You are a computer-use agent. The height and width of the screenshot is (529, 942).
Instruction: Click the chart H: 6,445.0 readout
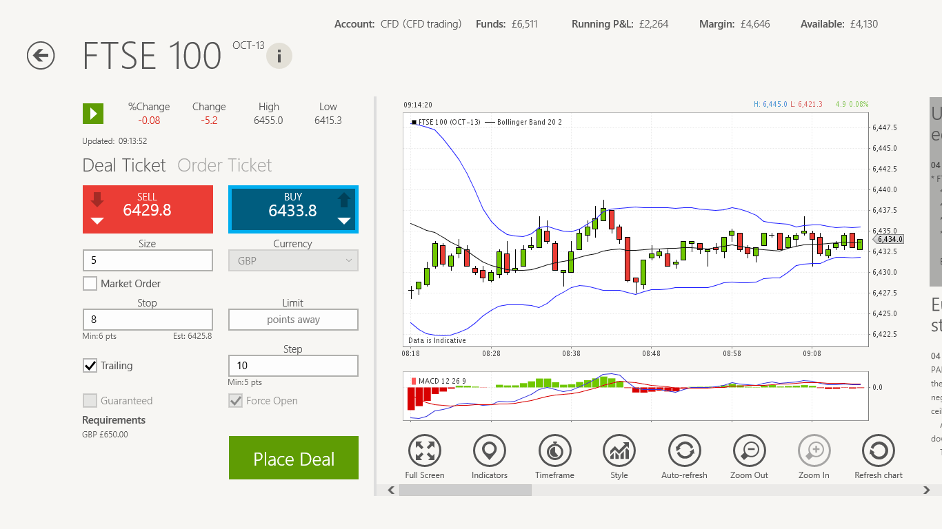[770, 105]
